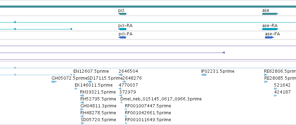
Task: Select the RE62806.5prime EST marker
Action: (x=266, y=75)
